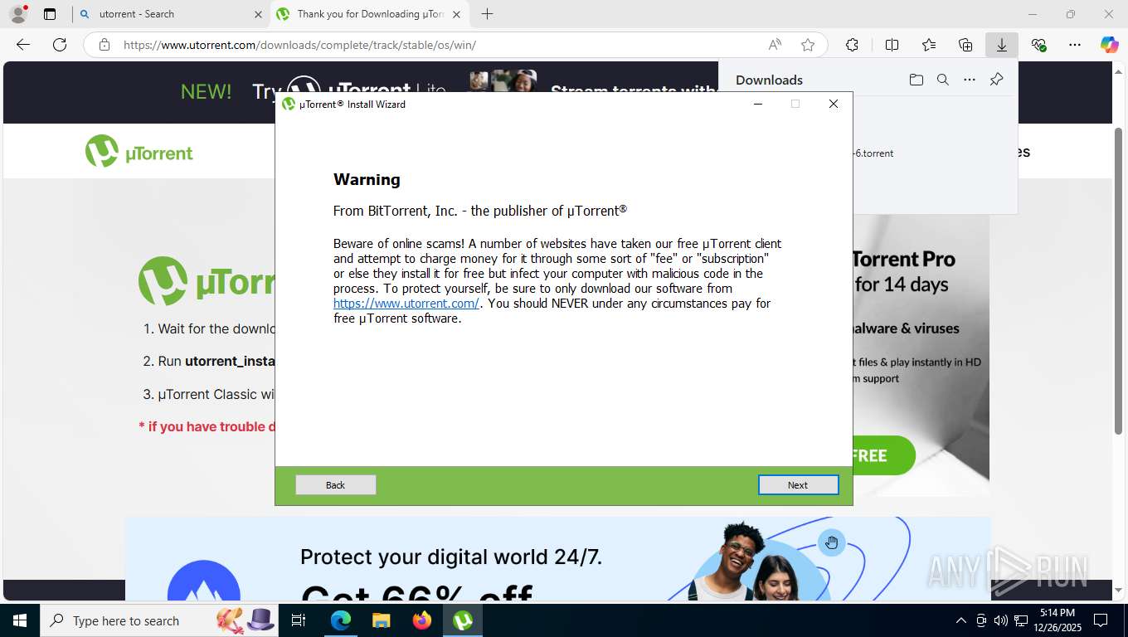1128x637 pixels.
Task: Click Next in the µTorrent Install Wizard
Action: pos(798,485)
